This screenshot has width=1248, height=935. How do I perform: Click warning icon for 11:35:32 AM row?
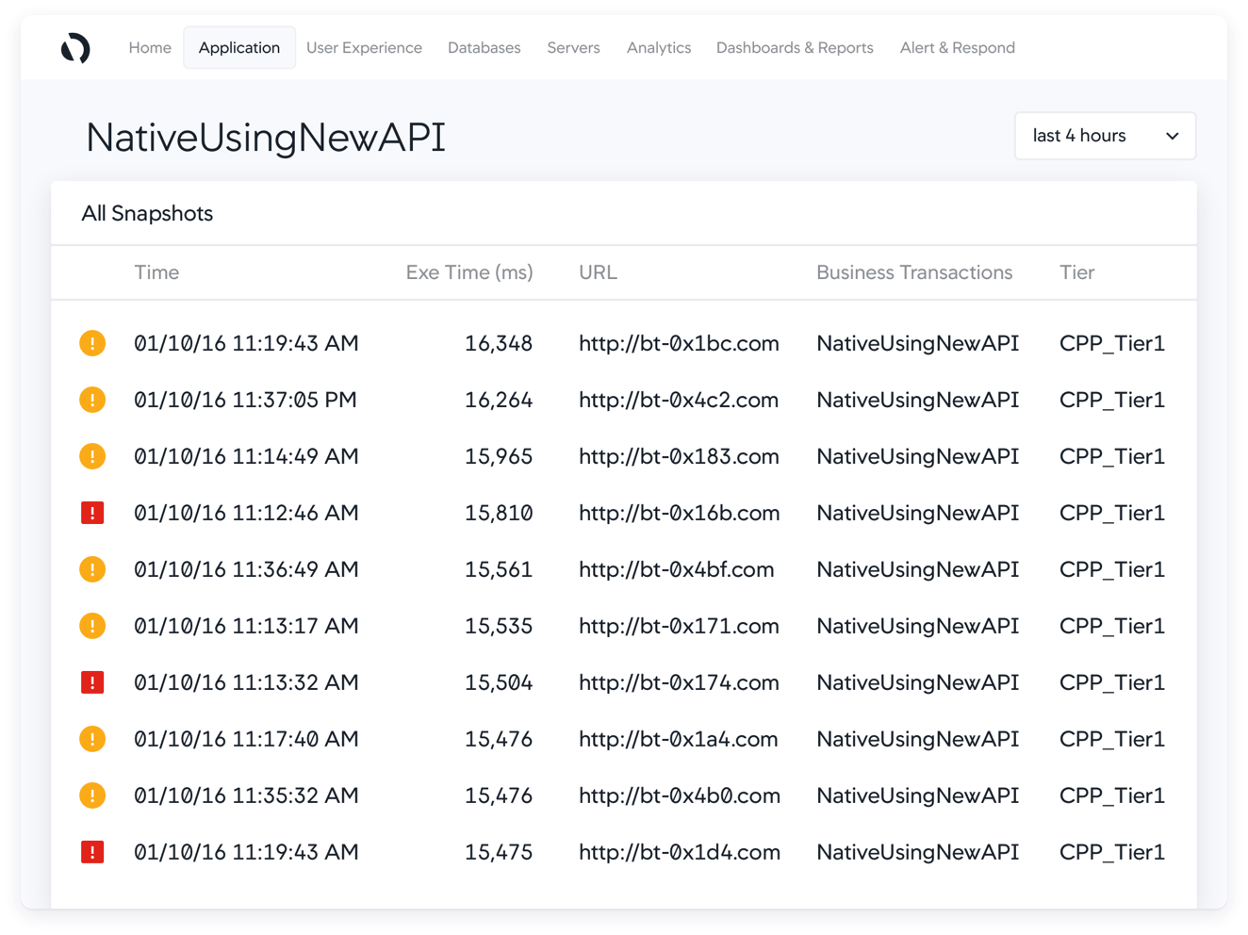[x=92, y=796]
